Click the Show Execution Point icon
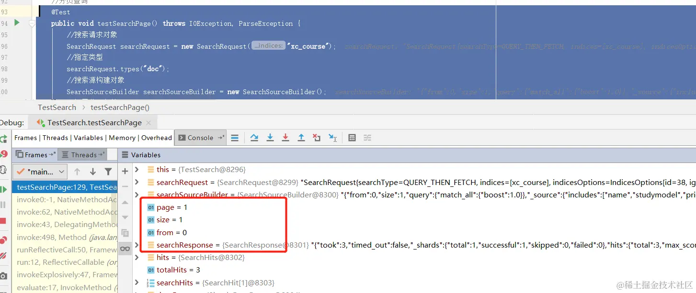This screenshot has width=696, height=293. [235, 138]
